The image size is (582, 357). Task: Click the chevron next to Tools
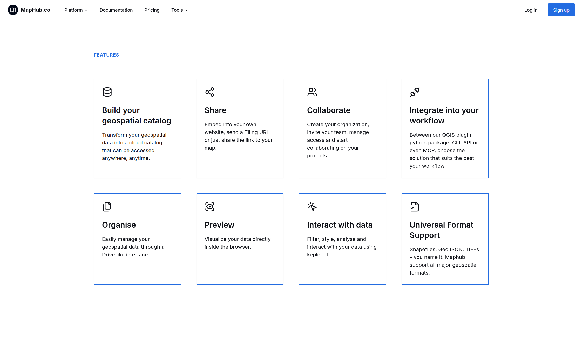[186, 10]
